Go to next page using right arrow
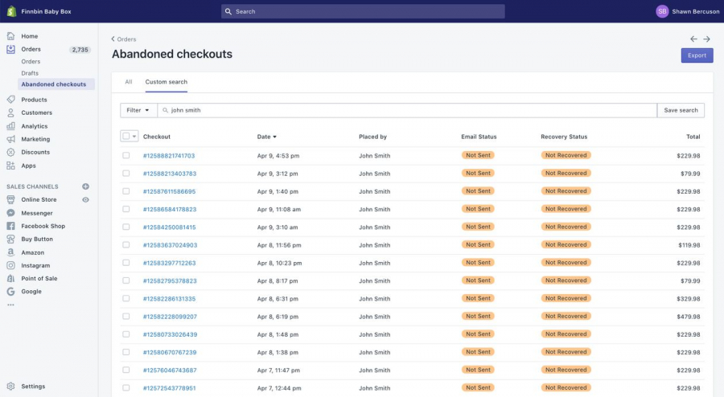 pos(706,39)
